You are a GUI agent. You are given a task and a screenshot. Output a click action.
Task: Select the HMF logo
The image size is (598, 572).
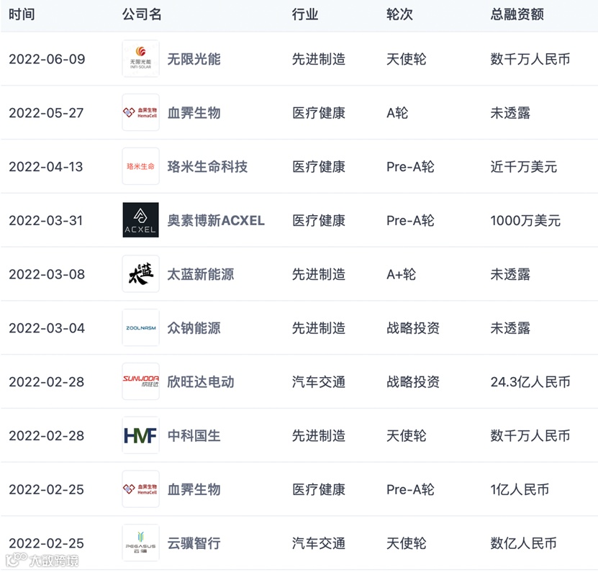[x=141, y=435]
